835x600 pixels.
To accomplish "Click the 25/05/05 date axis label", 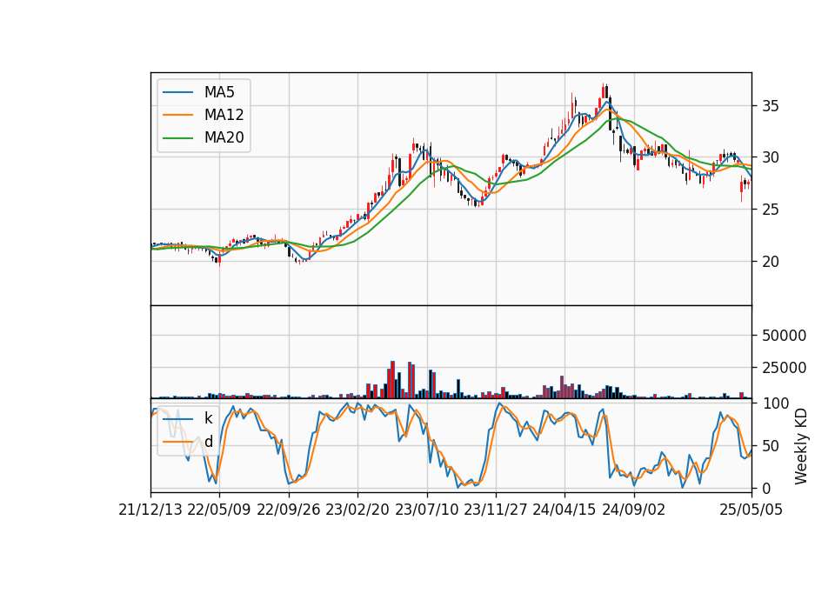I will [751, 510].
